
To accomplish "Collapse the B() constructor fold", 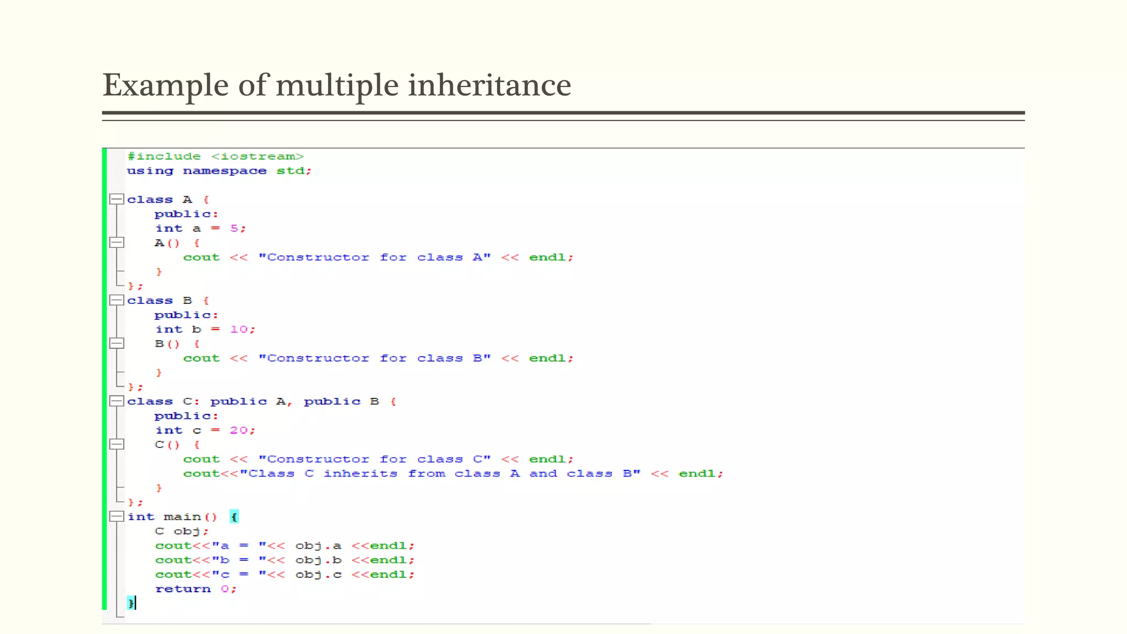I will click(116, 343).
